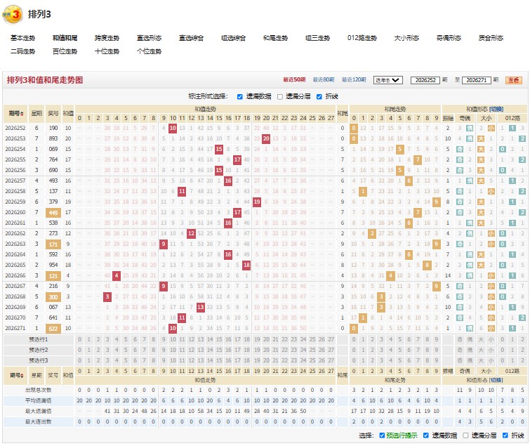Select number 10 in 预选行1 和值 row
This screenshot has width=530, height=446.
173,339
